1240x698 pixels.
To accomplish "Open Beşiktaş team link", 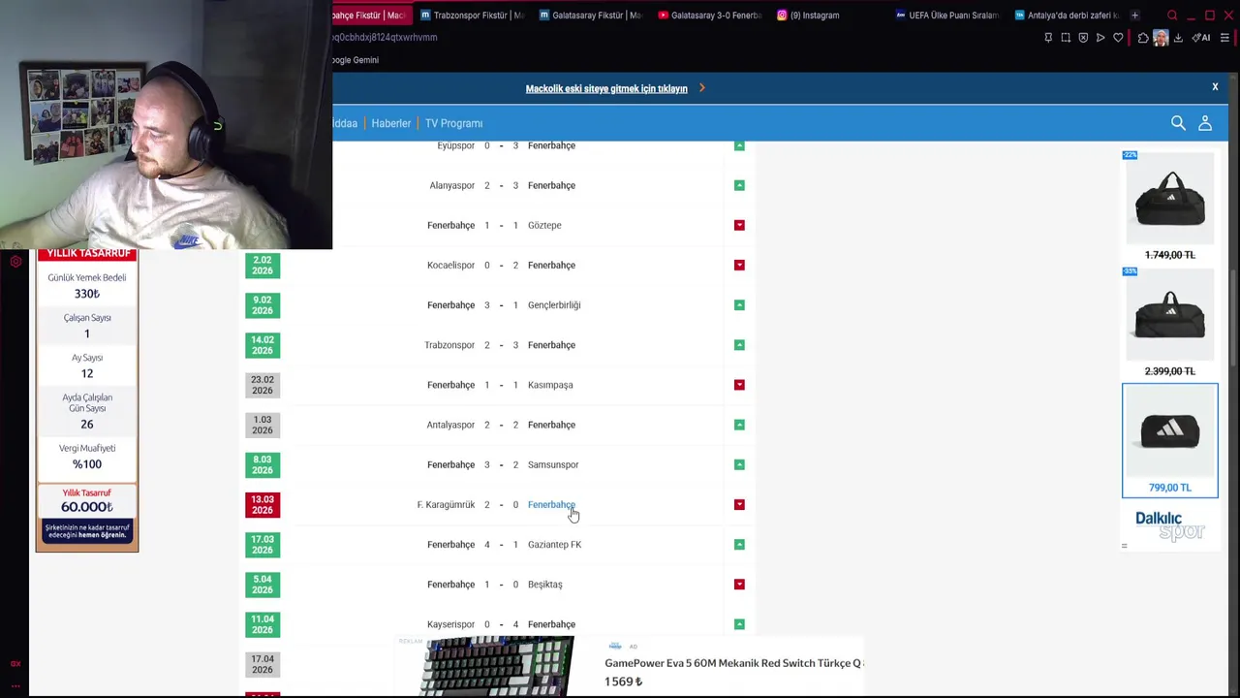I will (544, 585).
